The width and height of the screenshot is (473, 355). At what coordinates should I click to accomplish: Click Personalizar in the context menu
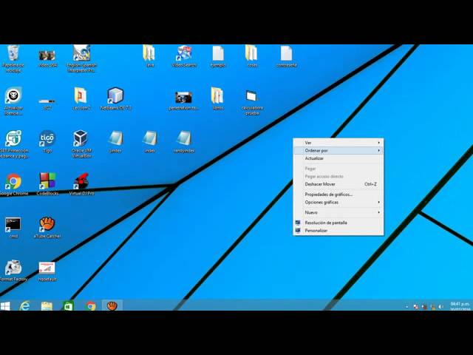point(316,231)
